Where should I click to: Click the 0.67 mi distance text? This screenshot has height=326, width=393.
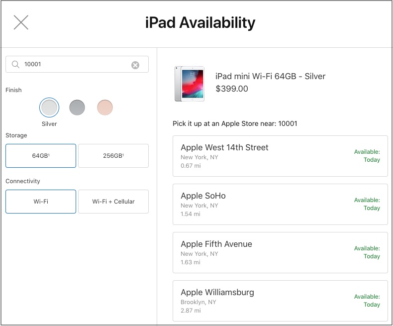click(x=191, y=166)
